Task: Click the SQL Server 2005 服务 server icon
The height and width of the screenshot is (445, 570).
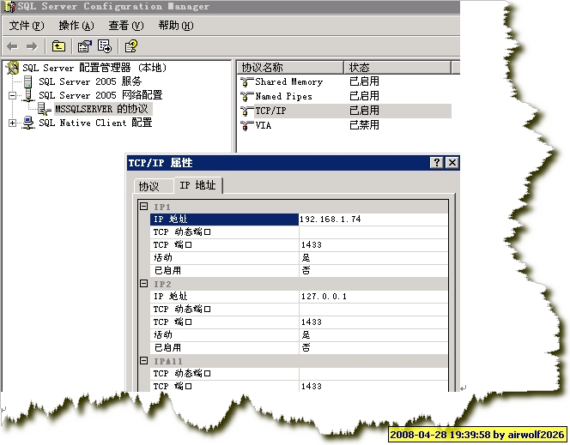Action: [28, 81]
